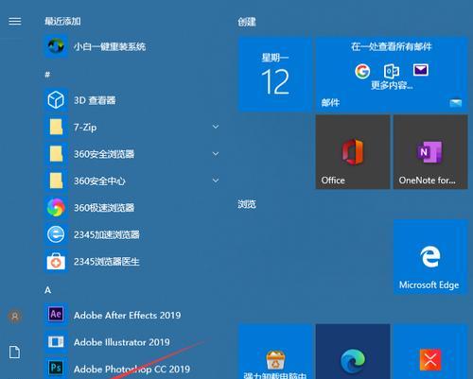Screen dimensions: 473x379
Task: Launch Adobe Photoshop Ps icon
Action: 56,368
